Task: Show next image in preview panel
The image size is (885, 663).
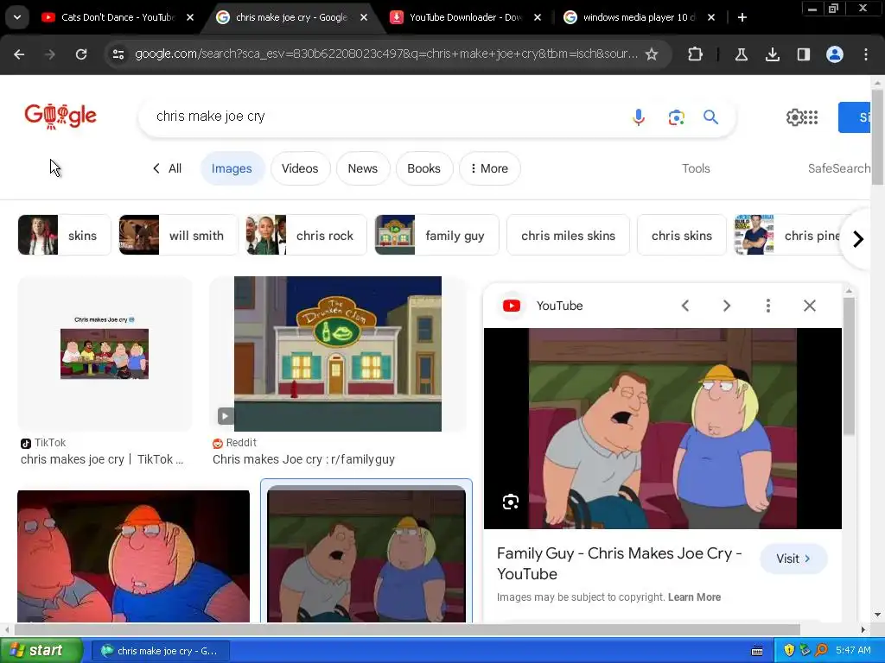Action: click(726, 306)
